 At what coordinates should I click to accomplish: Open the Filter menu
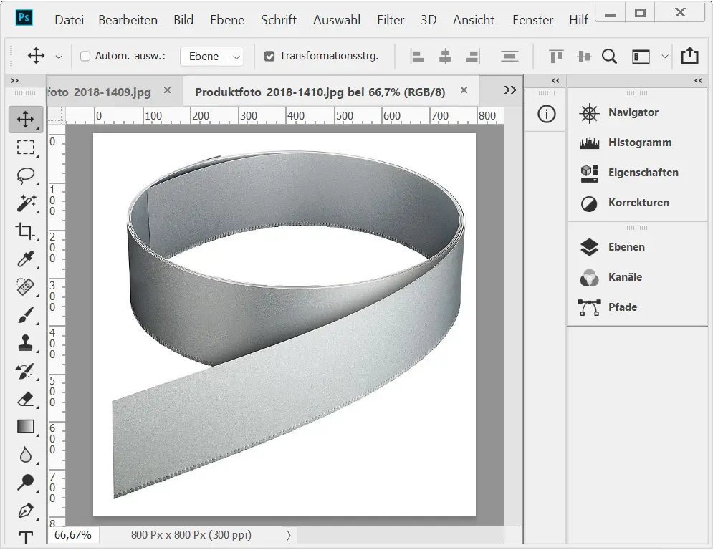click(x=391, y=20)
